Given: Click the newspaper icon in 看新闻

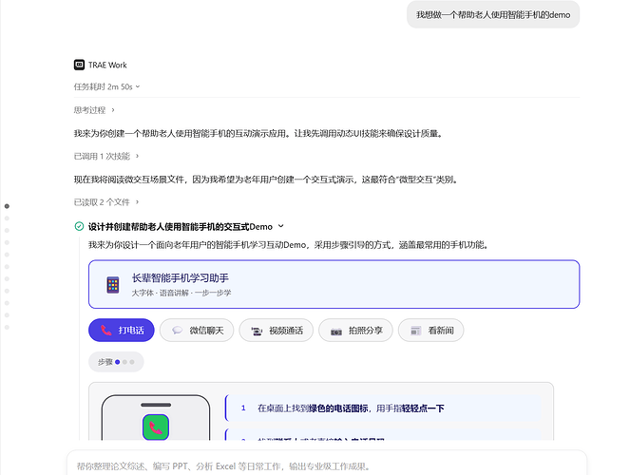Looking at the screenshot, I should tap(415, 331).
